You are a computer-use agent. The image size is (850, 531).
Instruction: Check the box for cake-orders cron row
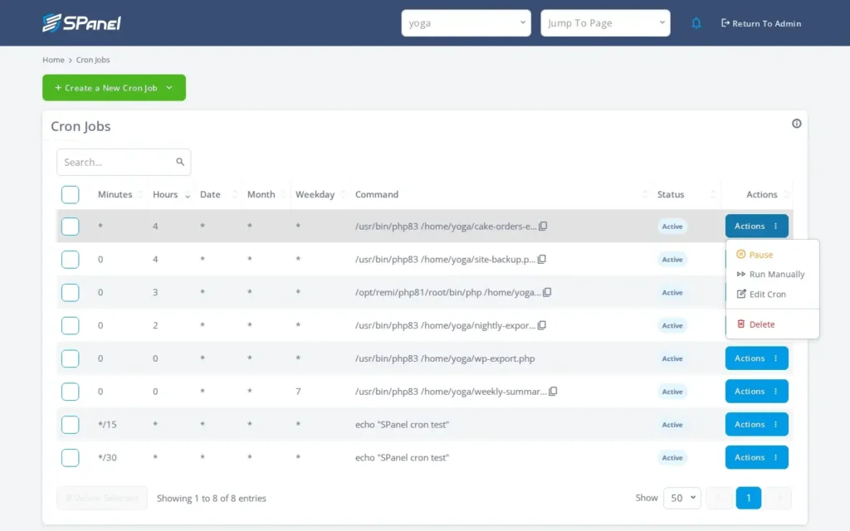pos(70,227)
